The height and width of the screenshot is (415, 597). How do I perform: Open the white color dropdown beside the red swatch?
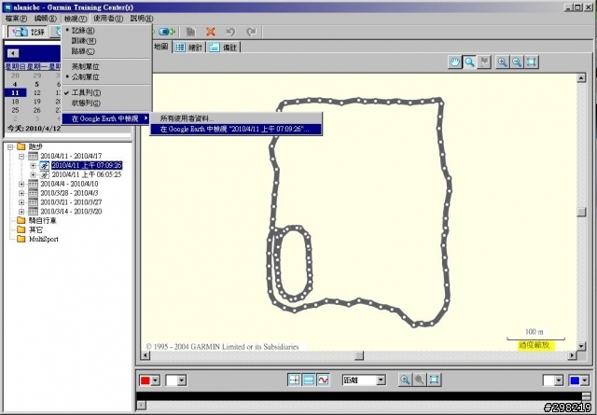coord(182,380)
